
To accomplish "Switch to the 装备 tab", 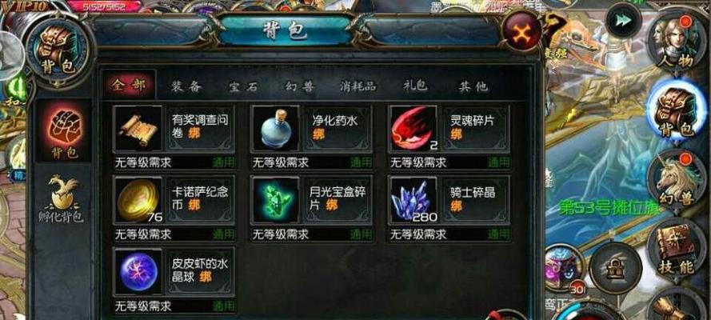I will point(186,86).
